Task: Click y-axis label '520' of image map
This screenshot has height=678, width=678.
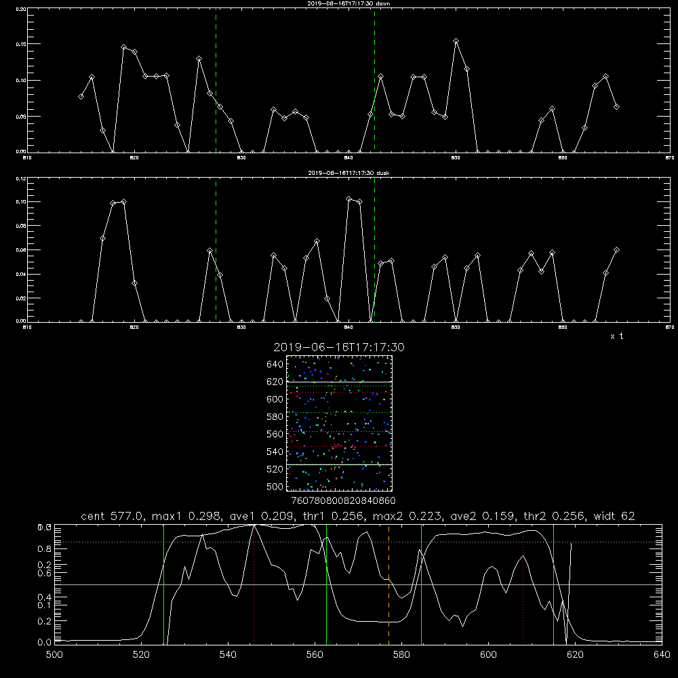Action: click(x=275, y=469)
